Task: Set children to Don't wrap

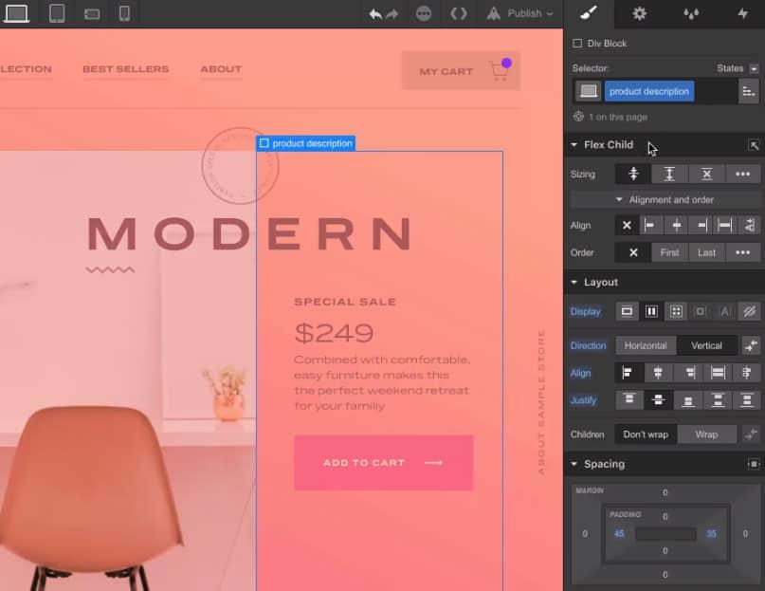Action: (646, 434)
